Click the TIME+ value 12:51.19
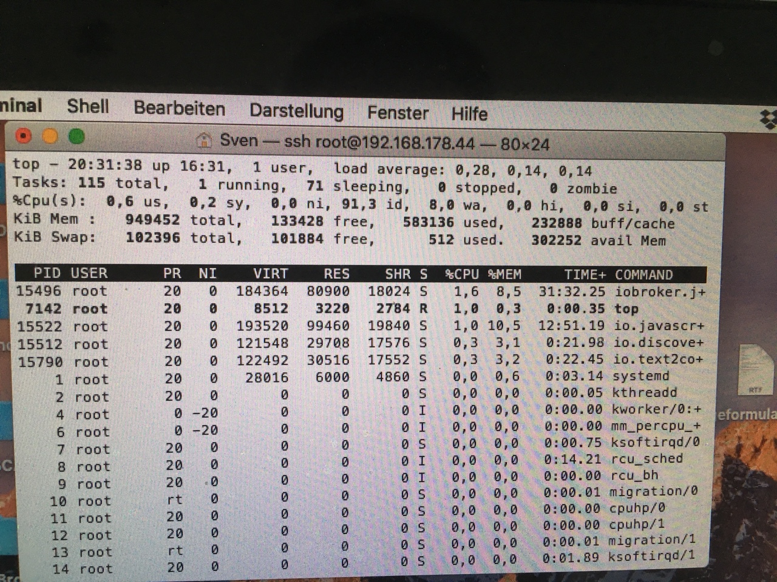Screen dimensions: 777x582 (x=571, y=326)
